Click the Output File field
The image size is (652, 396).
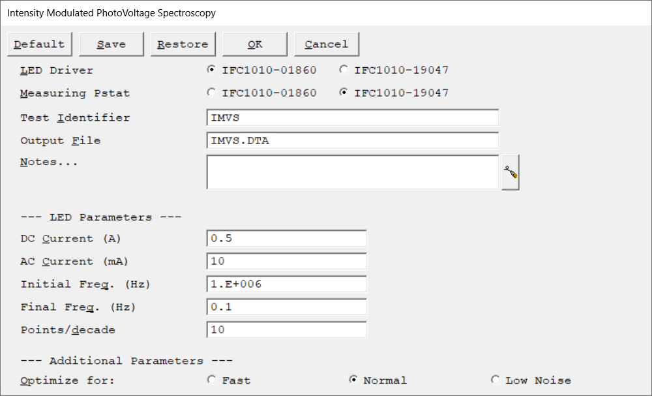click(352, 141)
